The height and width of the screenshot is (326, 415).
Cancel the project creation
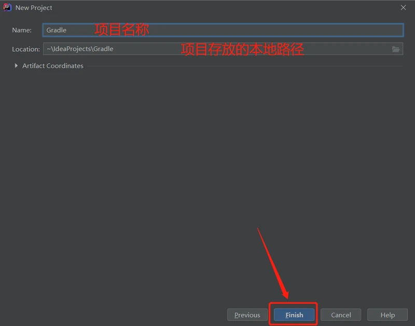341,315
